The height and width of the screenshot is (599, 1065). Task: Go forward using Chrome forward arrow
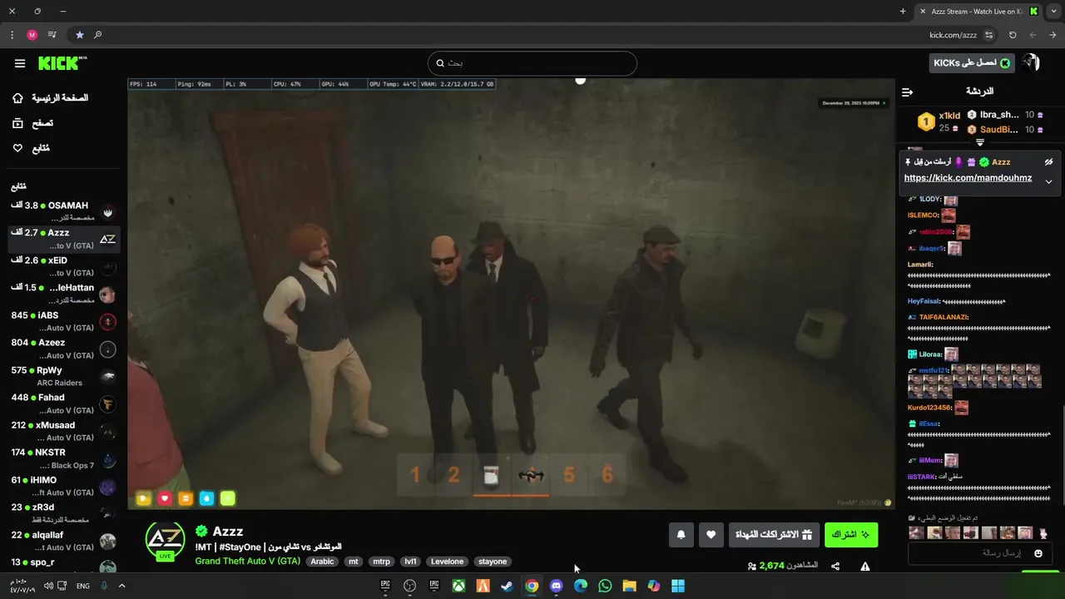click(x=1033, y=35)
